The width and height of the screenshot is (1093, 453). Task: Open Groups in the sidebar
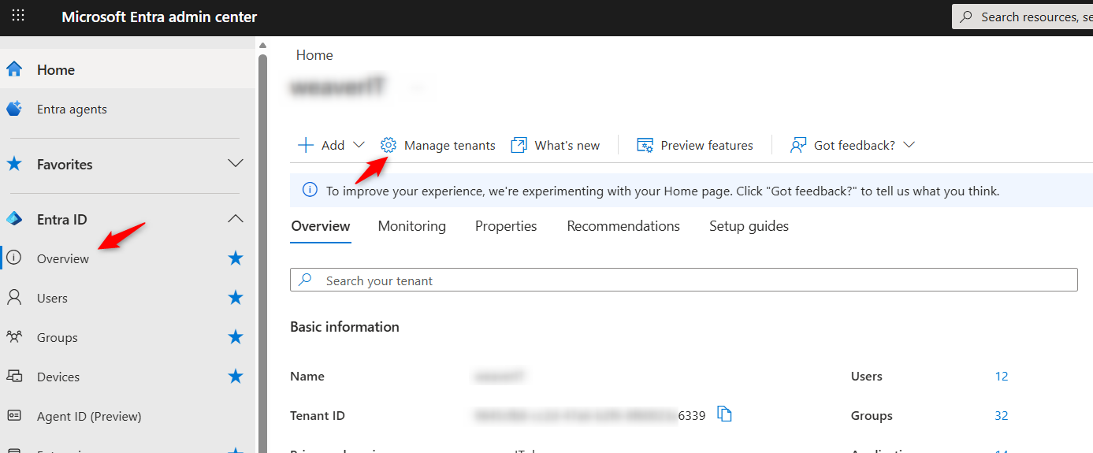point(57,337)
